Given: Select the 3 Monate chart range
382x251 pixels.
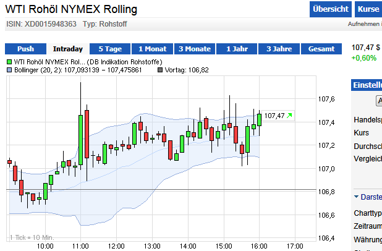Looking at the screenshot, I should [x=195, y=49].
